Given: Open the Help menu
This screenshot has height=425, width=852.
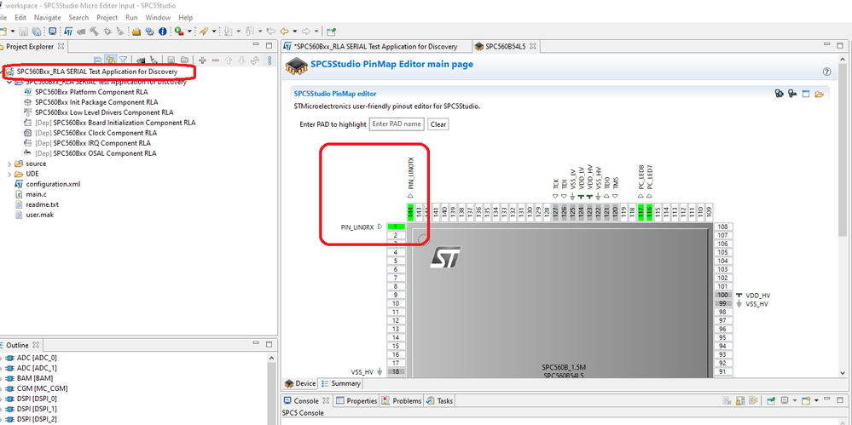Looking at the screenshot, I should (x=185, y=17).
